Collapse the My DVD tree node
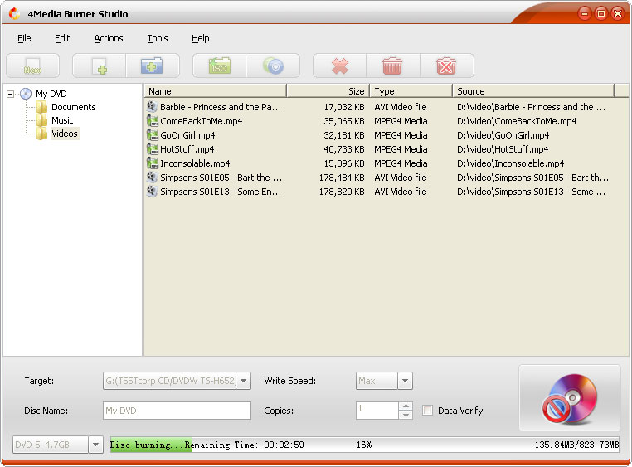Image resolution: width=632 pixels, height=467 pixels. point(11,94)
